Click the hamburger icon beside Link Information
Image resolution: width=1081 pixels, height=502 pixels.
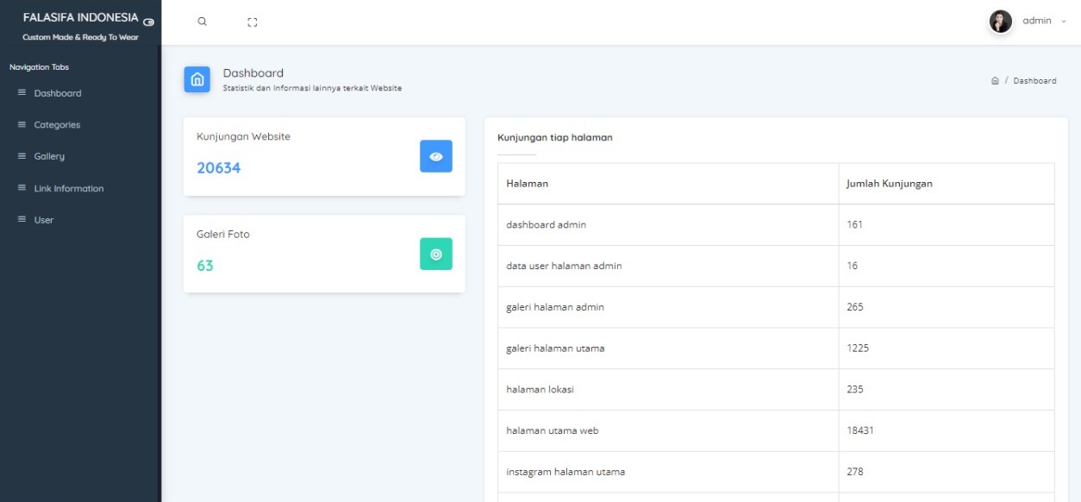click(22, 188)
